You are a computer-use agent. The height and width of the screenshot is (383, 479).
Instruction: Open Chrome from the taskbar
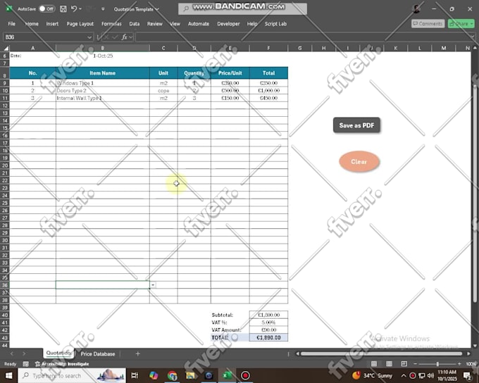click(172, 375)
